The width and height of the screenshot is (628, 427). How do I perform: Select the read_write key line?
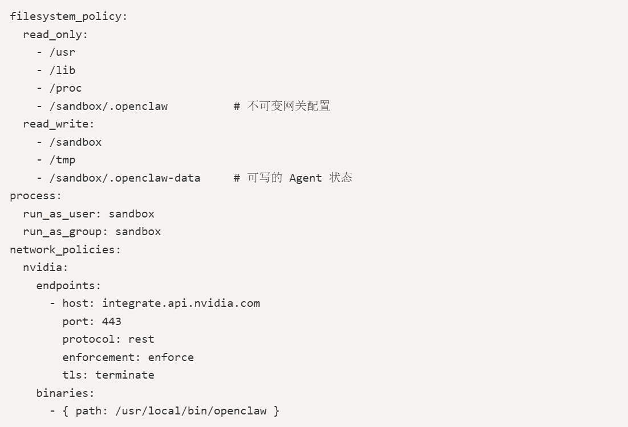point(59,124)
